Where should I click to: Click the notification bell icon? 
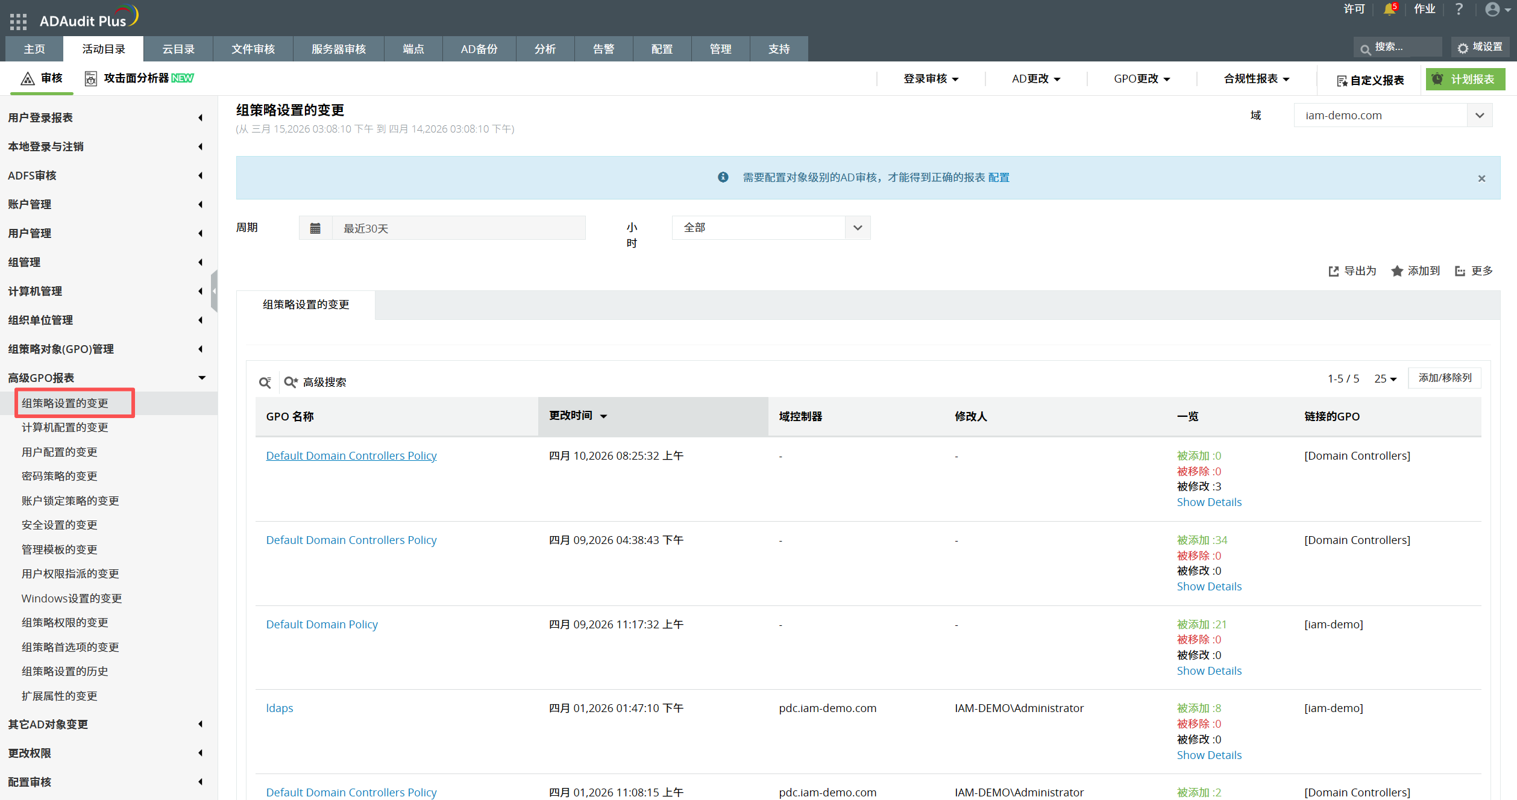pyautogui.click(x=1389, y=9)
